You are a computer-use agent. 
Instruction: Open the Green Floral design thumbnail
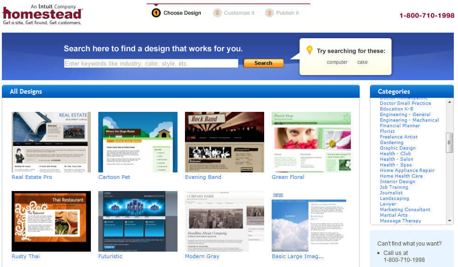[x=311, y=142]
